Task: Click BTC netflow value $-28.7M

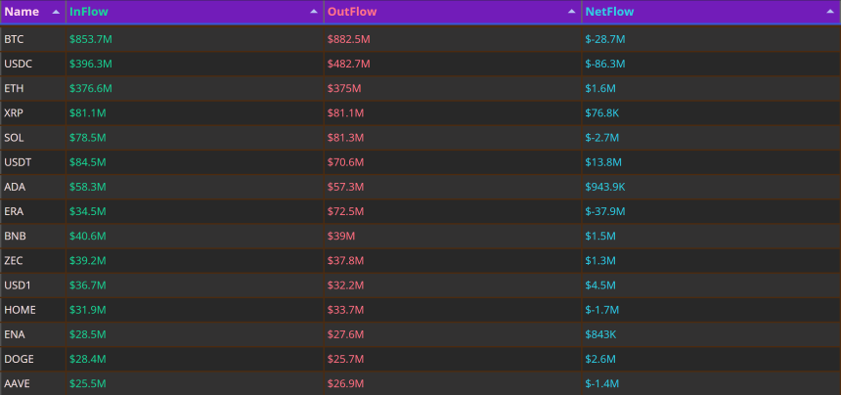Action: click(x=605, y=39)
